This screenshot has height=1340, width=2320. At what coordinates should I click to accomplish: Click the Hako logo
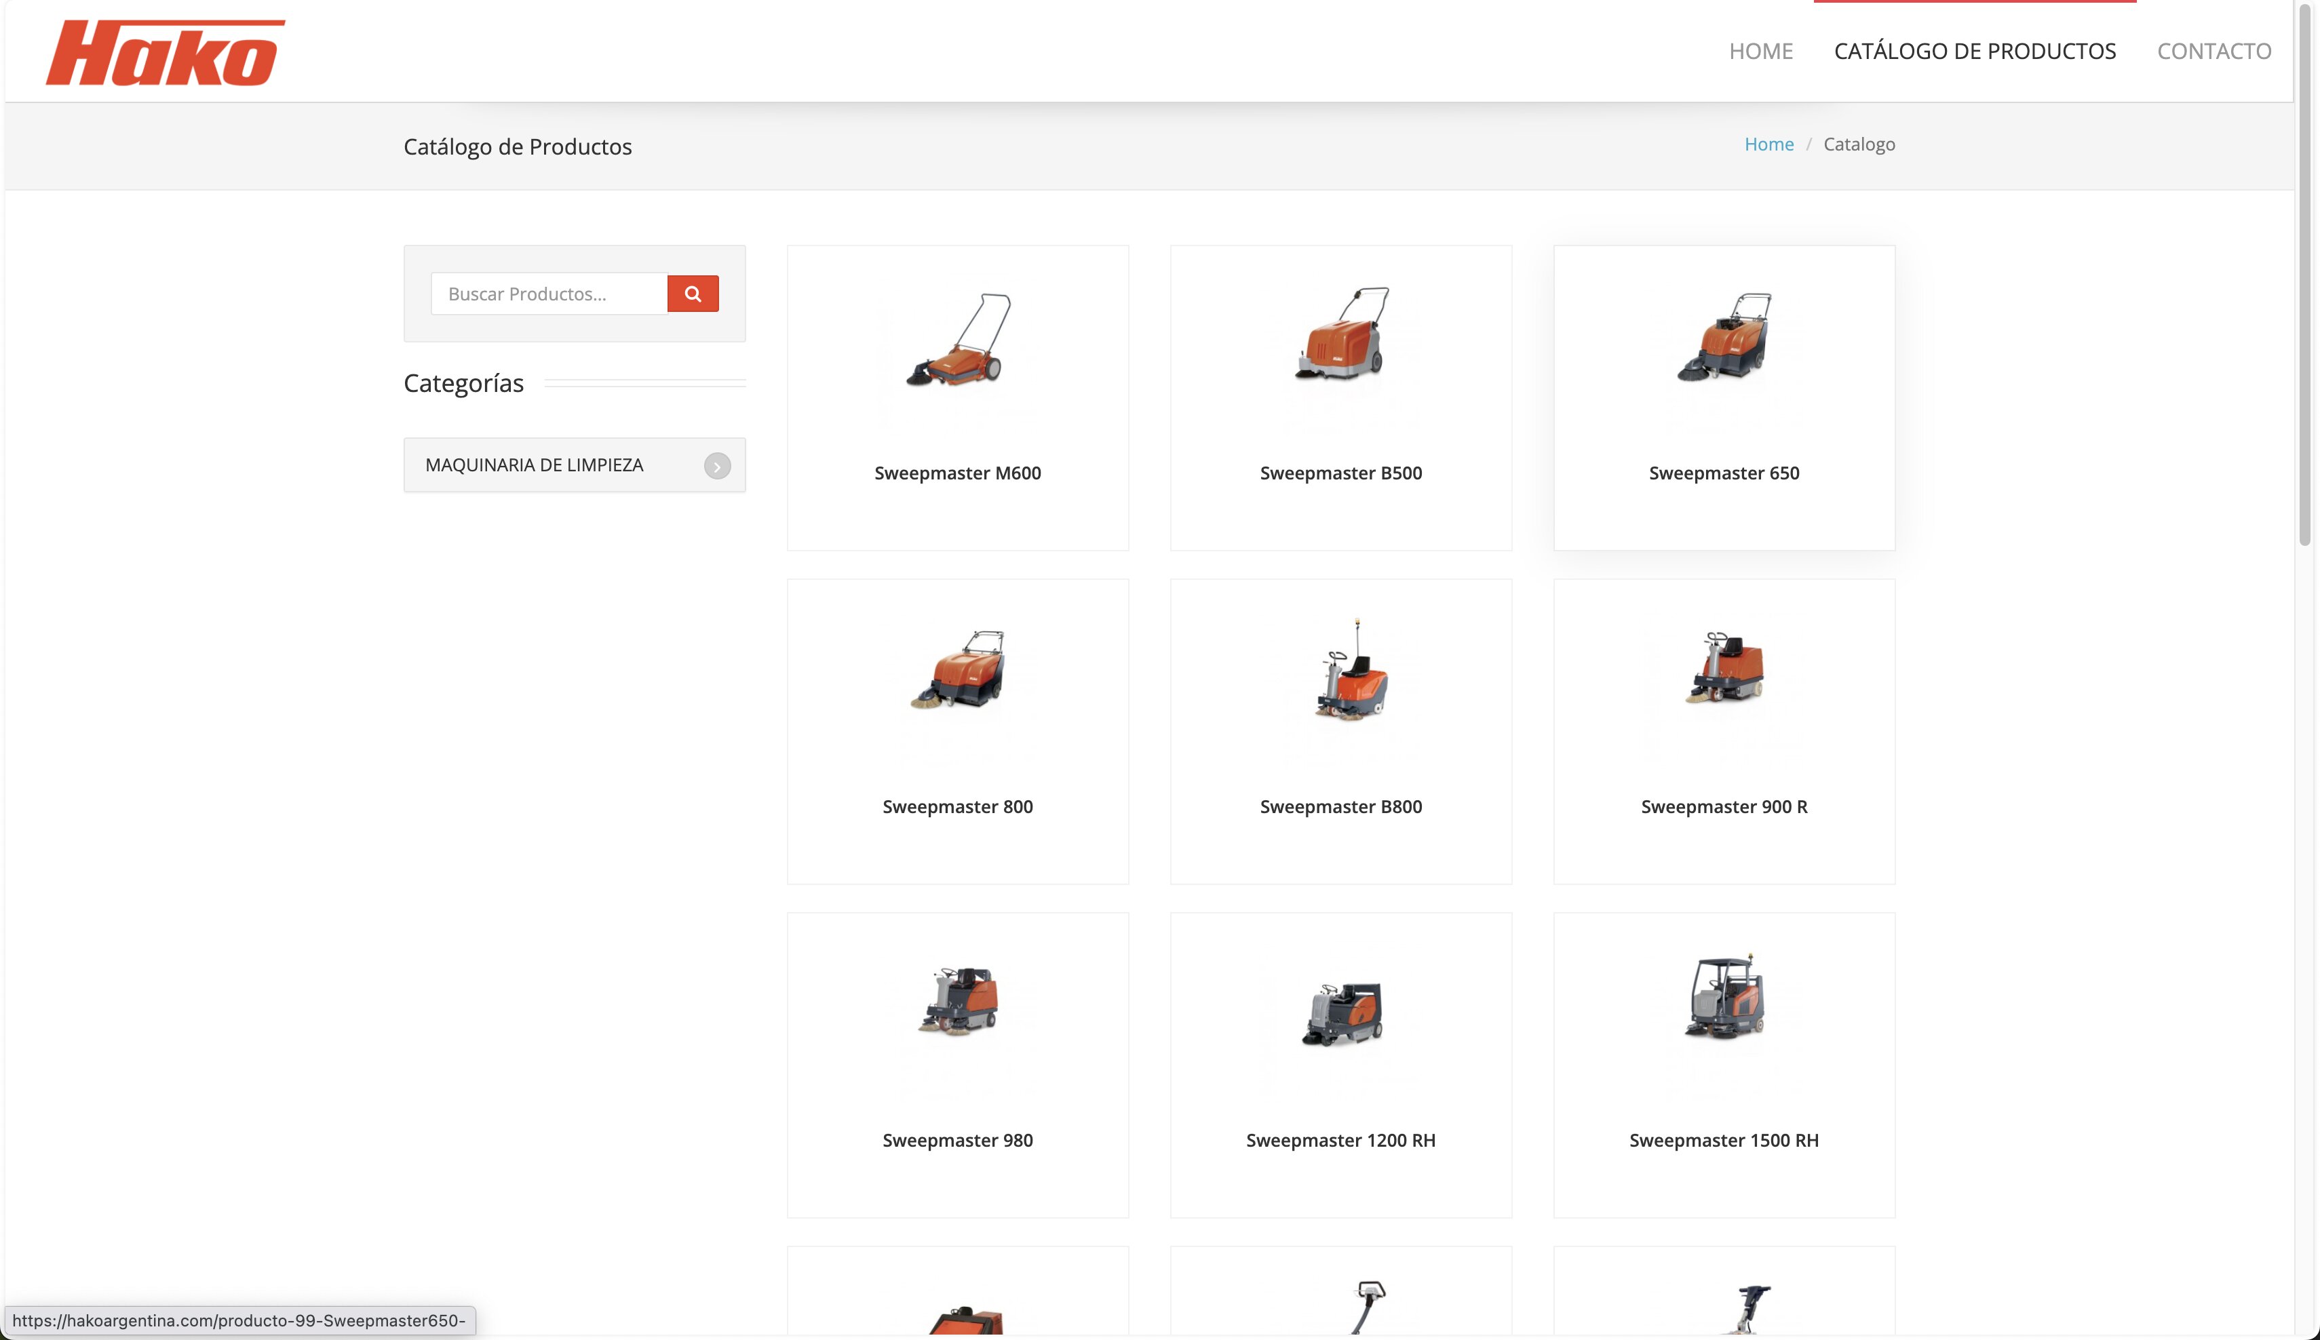[x=166, y=52]
